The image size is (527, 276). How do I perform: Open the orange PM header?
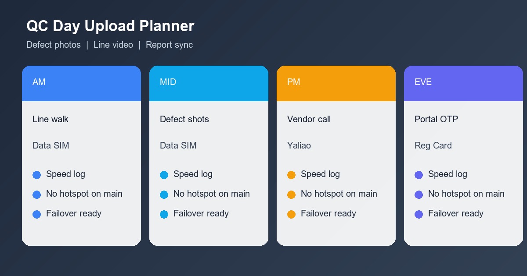coord(336,83)
